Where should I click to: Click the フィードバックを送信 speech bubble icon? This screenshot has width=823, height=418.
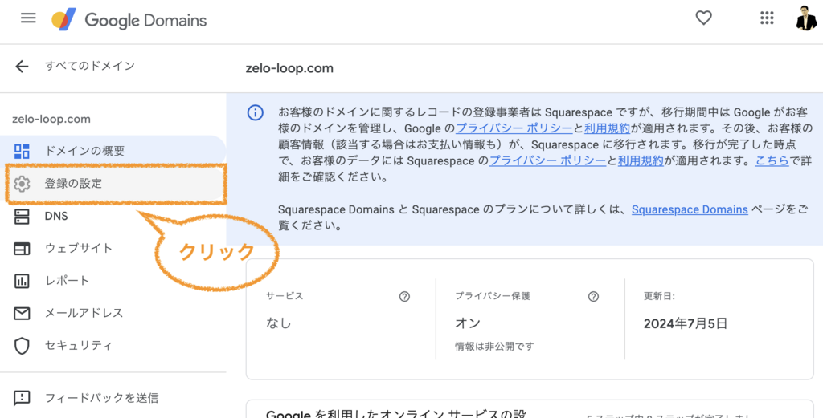pyautogui.click(x=22, y=399)
